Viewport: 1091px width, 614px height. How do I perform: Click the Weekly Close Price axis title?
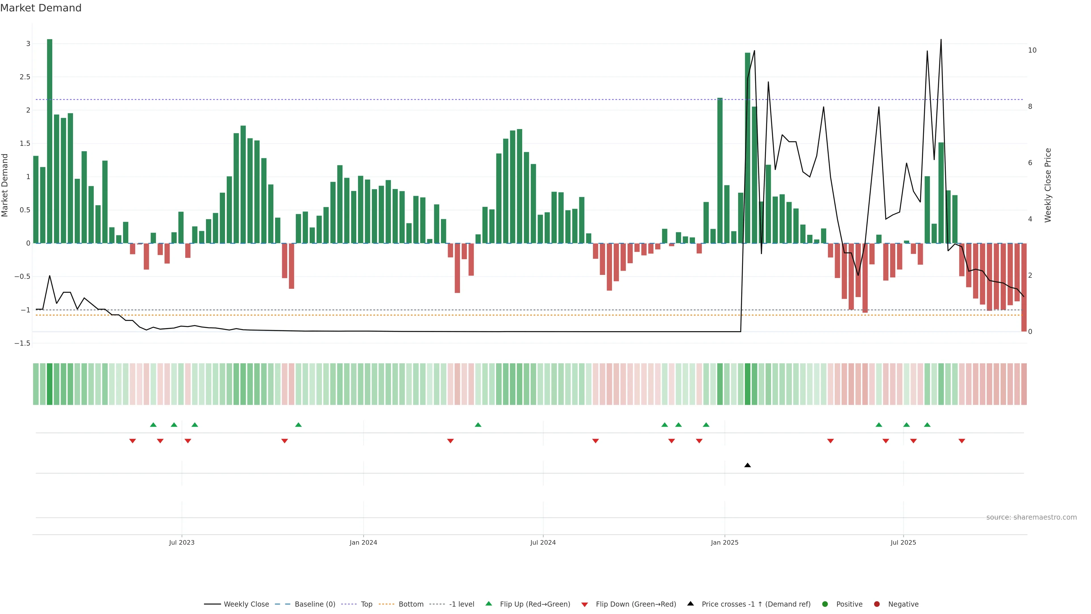[1048, 185]
